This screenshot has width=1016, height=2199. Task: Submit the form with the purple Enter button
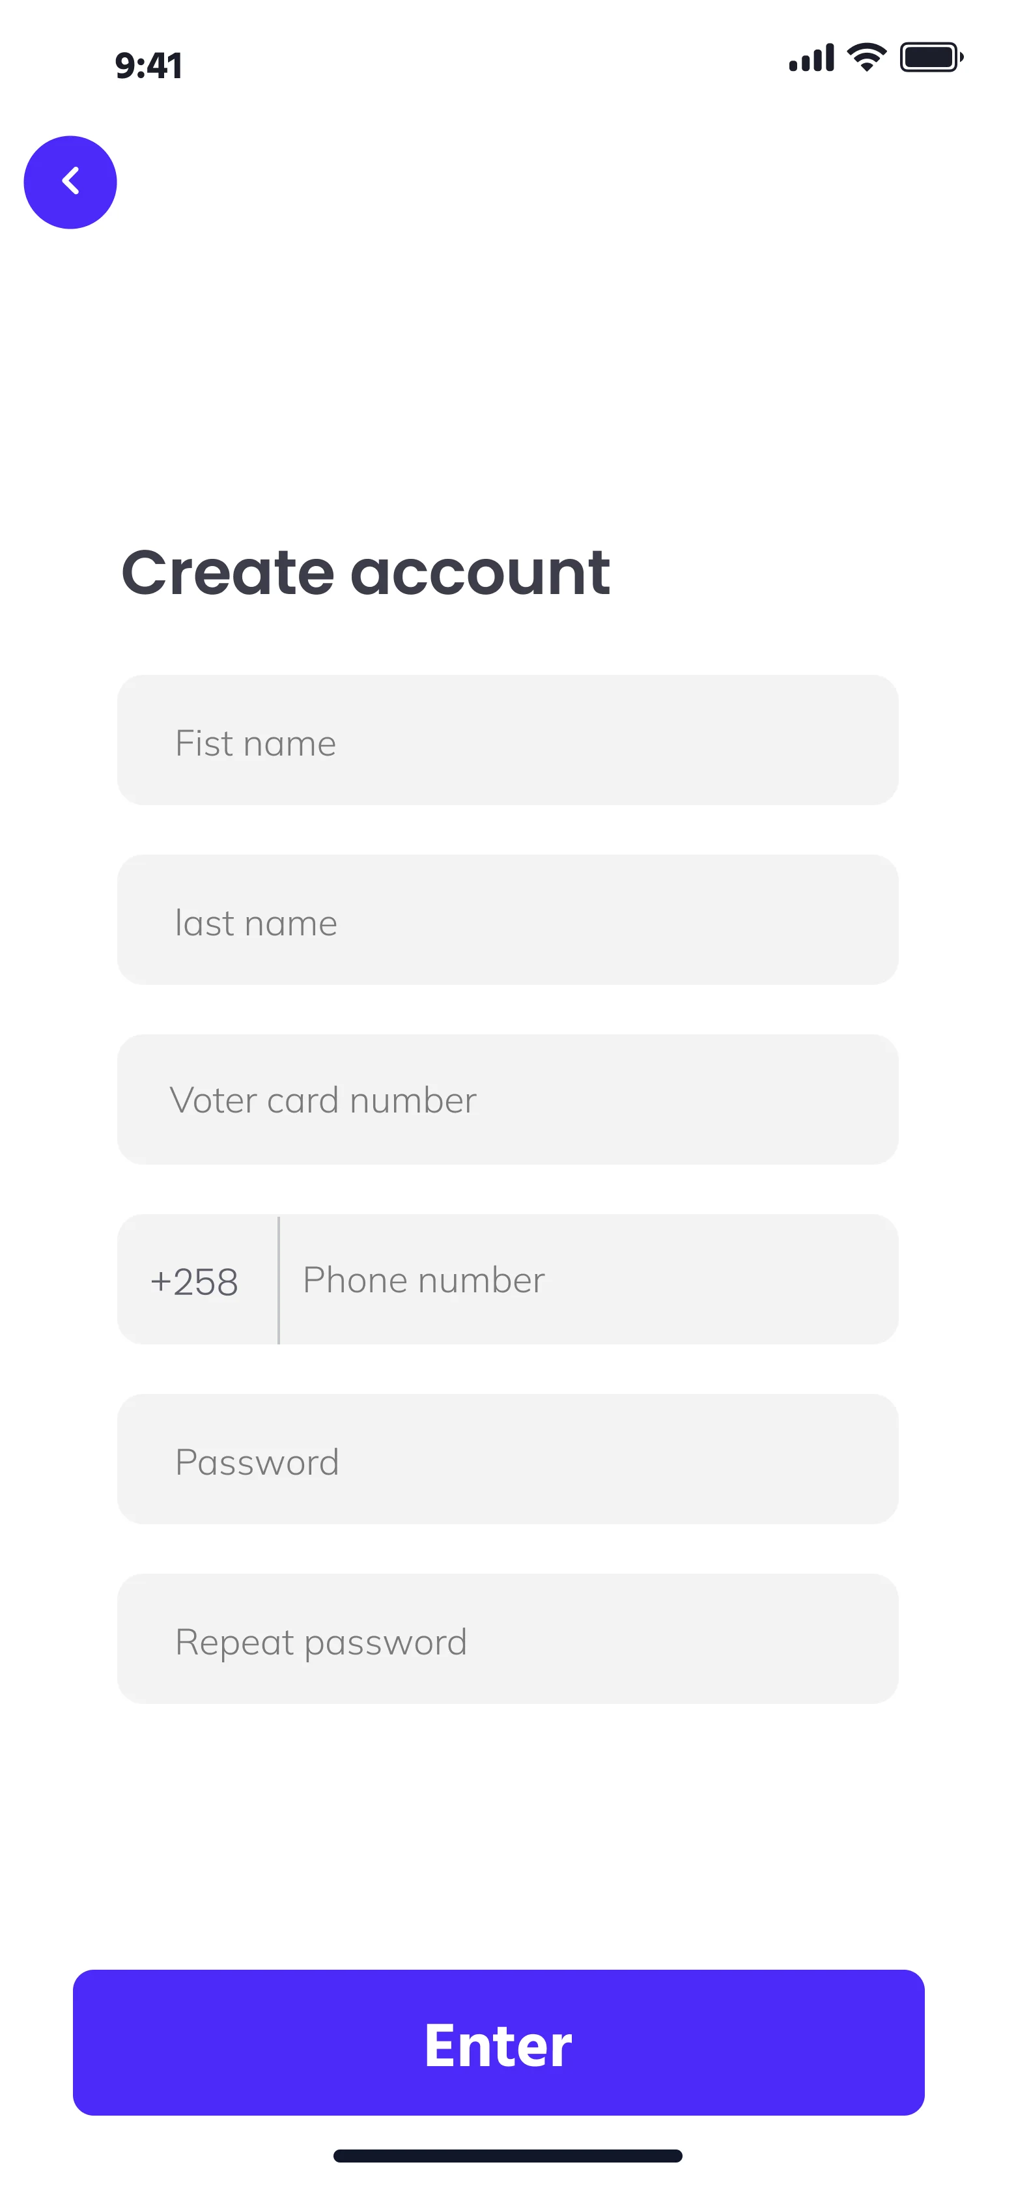click(x=499, y=2043)
